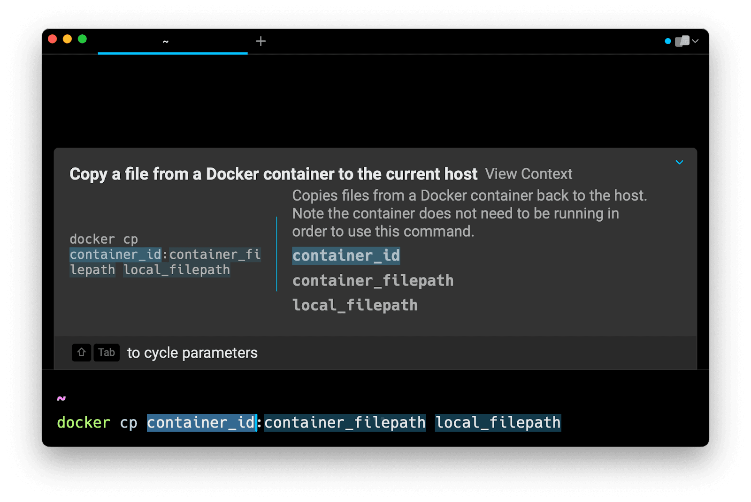Click the workflow title 'Copy a file from a Docker container'

273,174
